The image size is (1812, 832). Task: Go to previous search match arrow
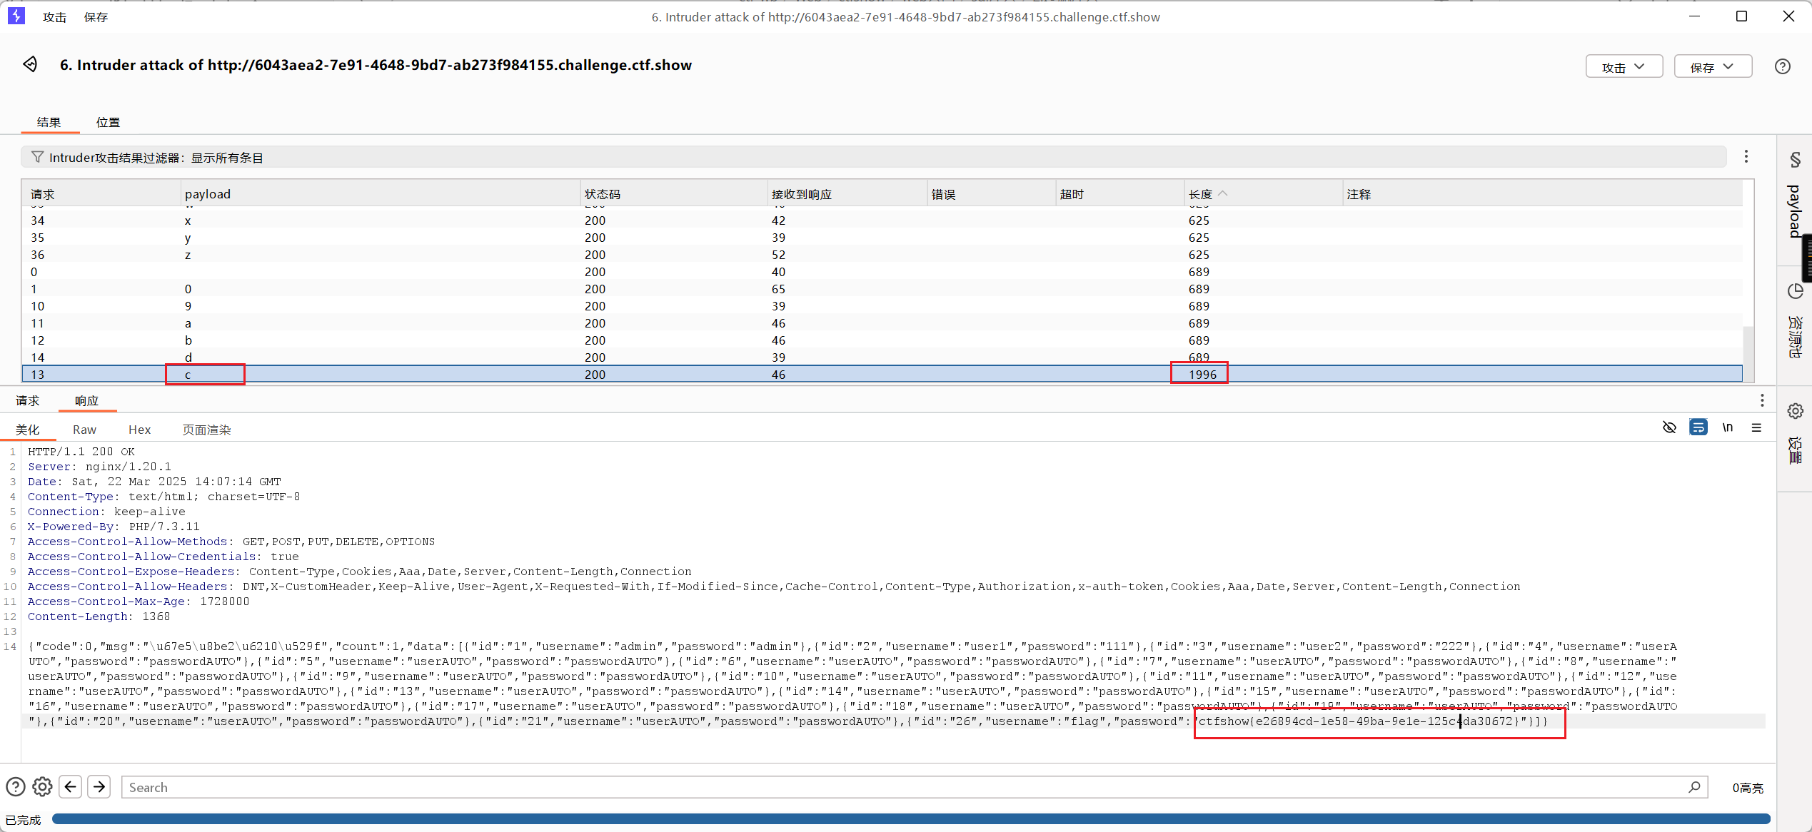coord(70,787)
